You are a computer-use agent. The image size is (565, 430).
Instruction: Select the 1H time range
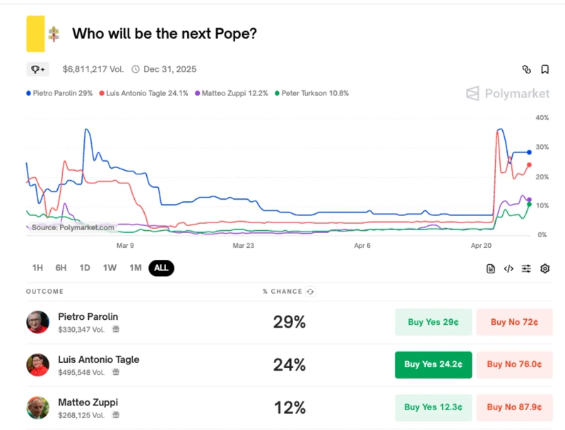[x=37, y=268]
